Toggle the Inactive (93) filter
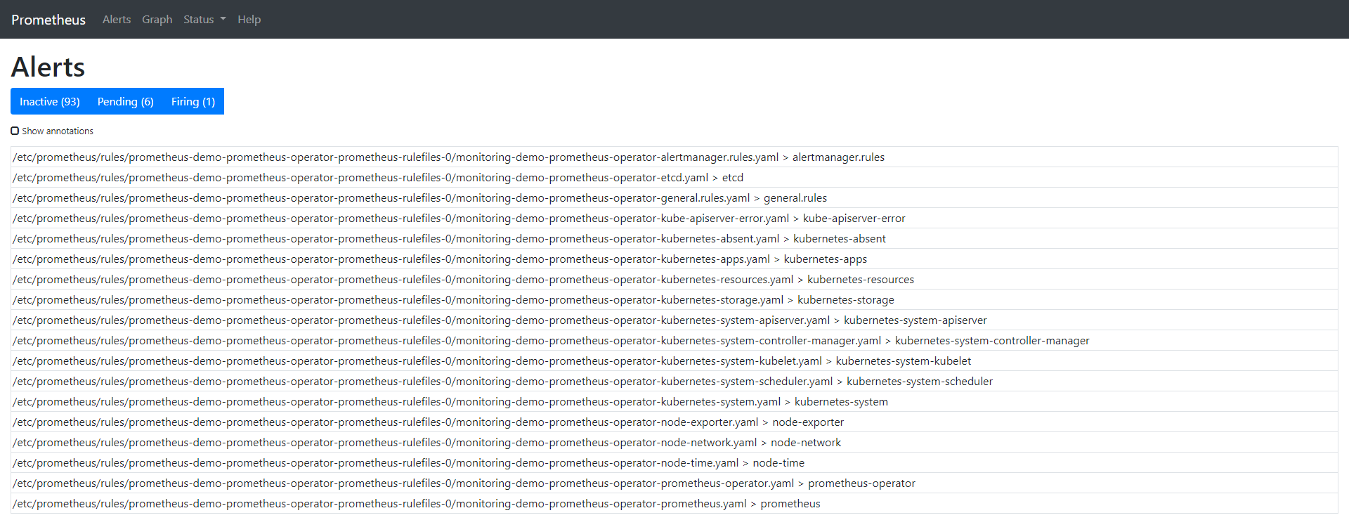 [x=50, y=101]
